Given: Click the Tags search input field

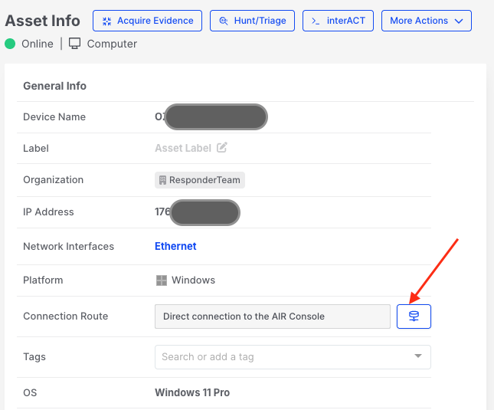Looking at the screenshot, I should click(283, 356).
